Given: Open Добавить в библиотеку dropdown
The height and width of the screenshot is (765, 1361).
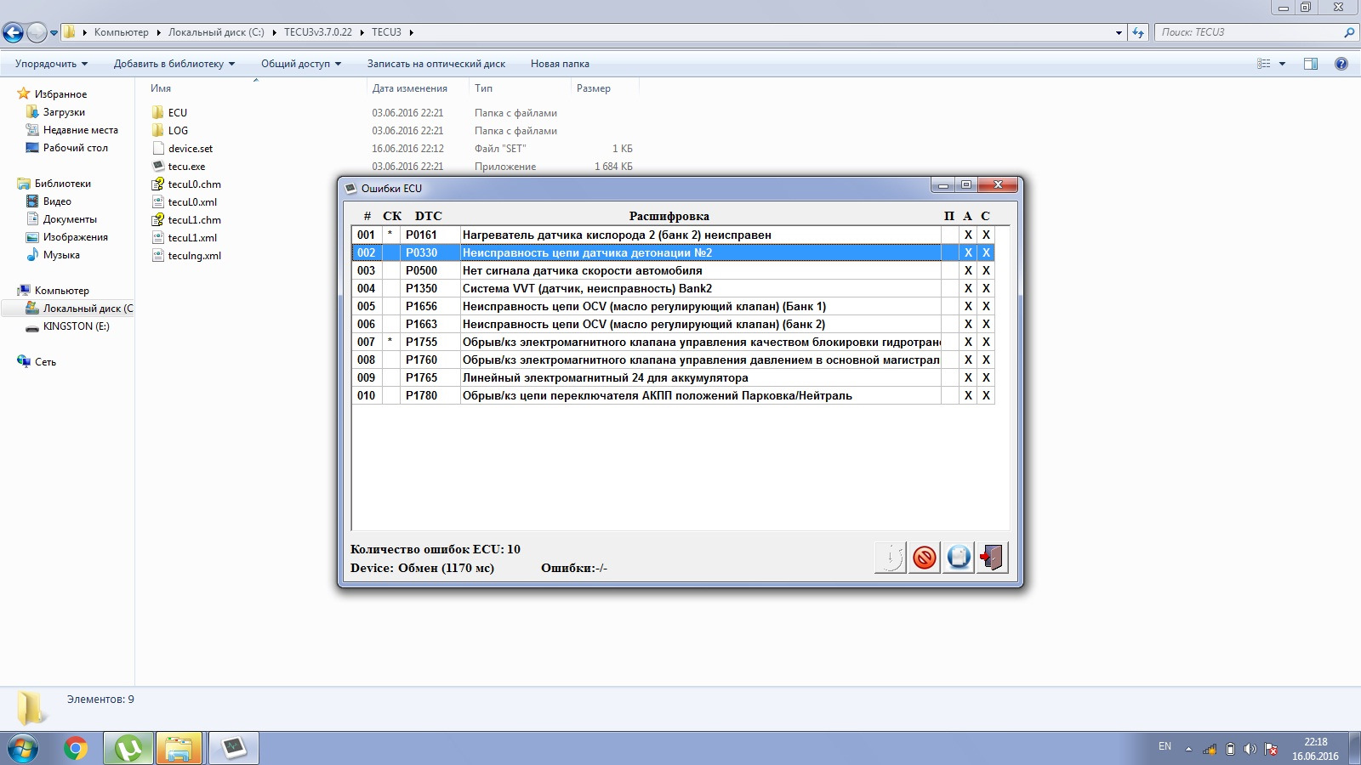Looking at the screenshot, I should pyautogui.click(x=174, y=64).
